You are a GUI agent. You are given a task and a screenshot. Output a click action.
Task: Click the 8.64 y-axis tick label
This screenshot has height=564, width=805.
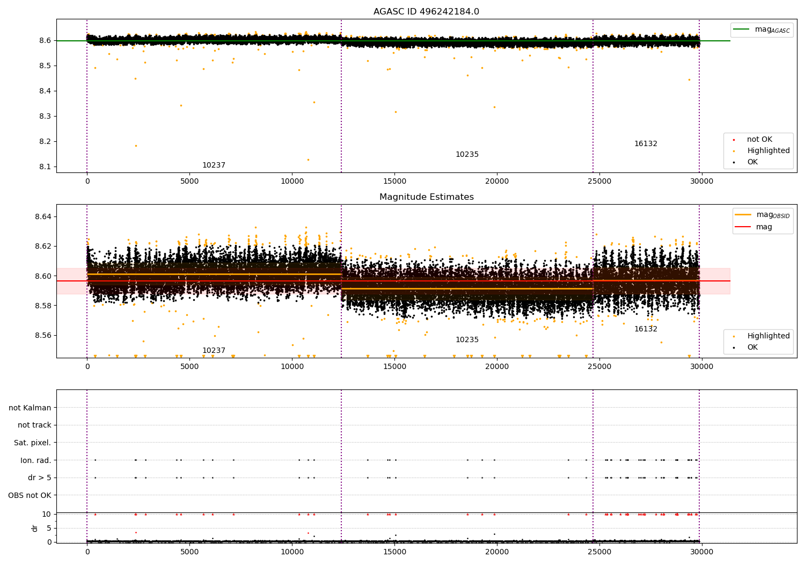pyautogui.click(x=42, y=217)
